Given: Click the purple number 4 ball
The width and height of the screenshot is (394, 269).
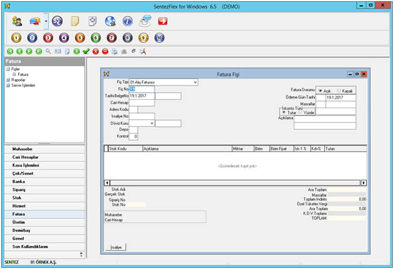Looking at the screenshot, I should pyautogui.click(x=64, y=38).
